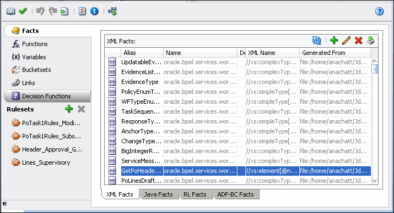Delete ruleset with gray X icon
Screen dimensions: 394x213
click(x=81, y=109)
